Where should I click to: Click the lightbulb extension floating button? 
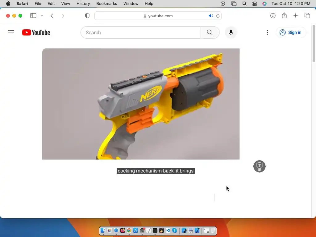pyautogui.click(x=259, y=166)
